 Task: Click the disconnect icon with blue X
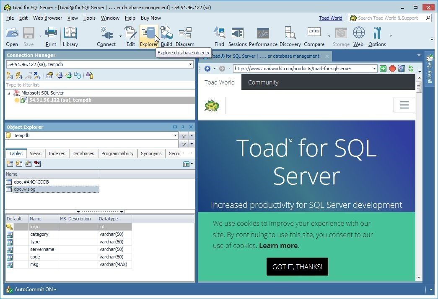[37, 75]
